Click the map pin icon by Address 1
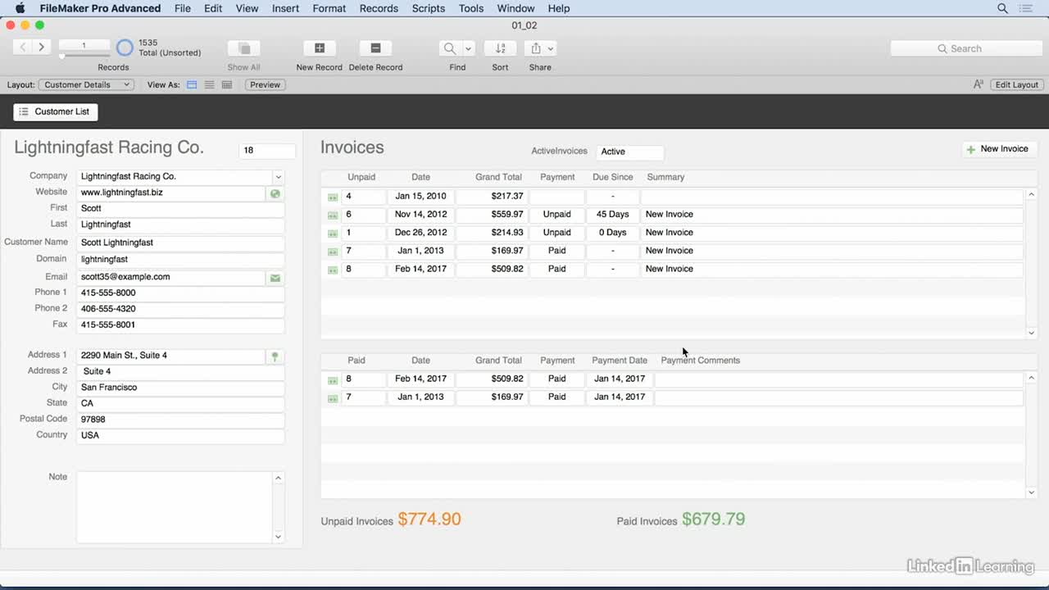The height and width of the screenshot is (590, 1049). [x=275, y=356]
